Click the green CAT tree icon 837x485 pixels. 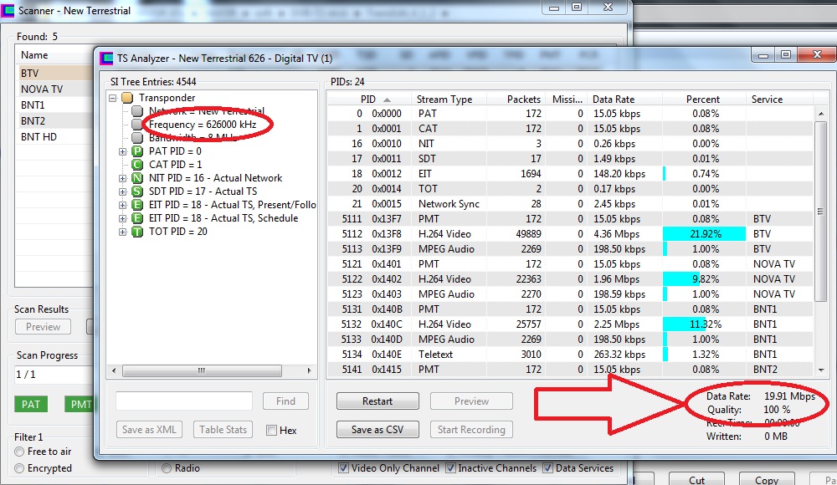point(137,165)
